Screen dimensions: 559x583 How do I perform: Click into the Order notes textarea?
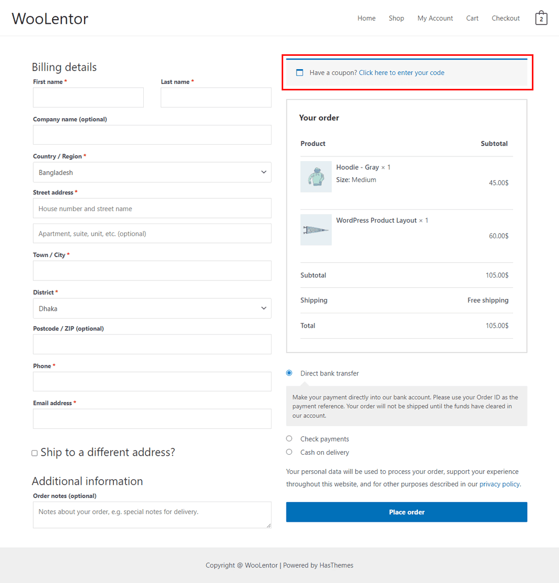152,514
